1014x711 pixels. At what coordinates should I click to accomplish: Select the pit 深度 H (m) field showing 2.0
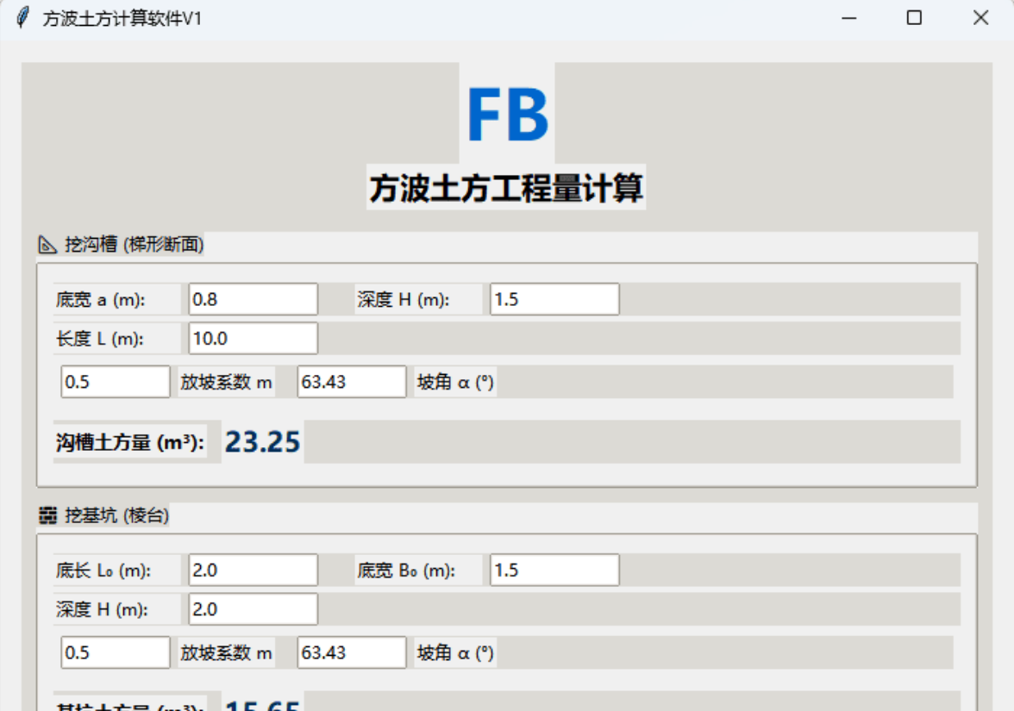253,608
